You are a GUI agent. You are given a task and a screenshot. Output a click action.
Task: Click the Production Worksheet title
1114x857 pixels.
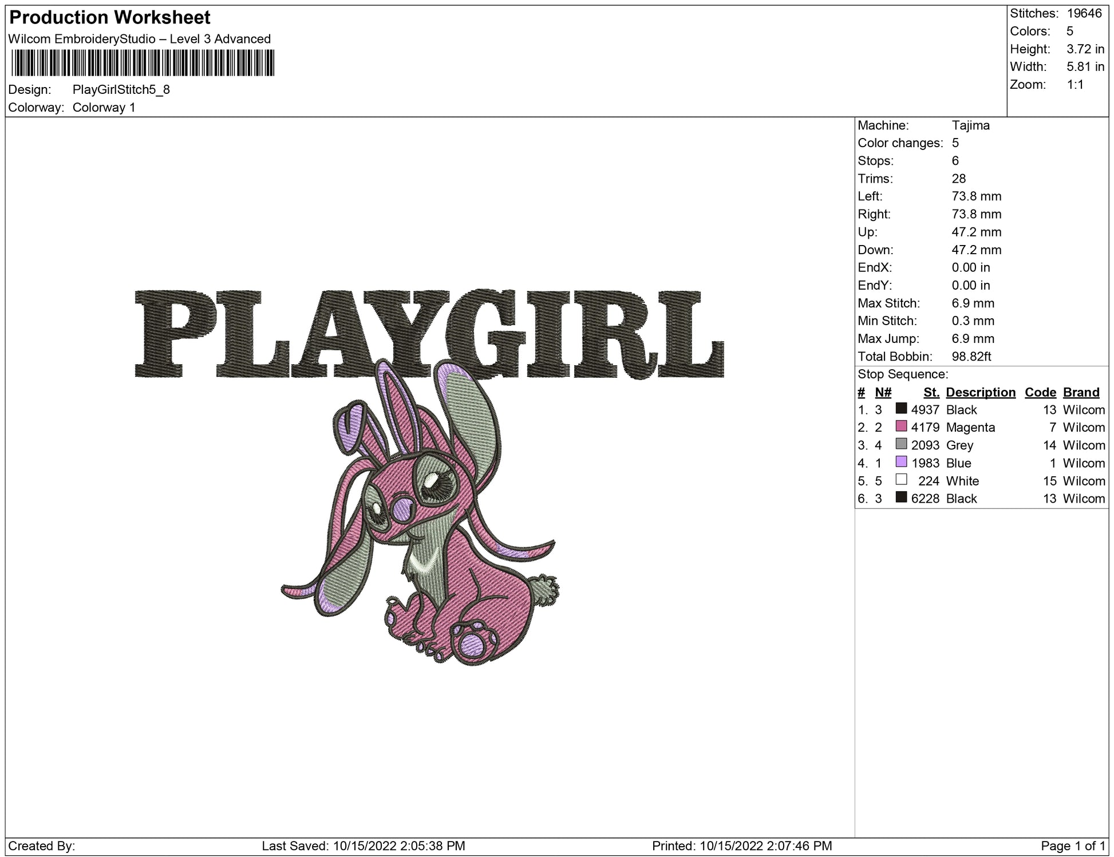click(x=110, y=18)
